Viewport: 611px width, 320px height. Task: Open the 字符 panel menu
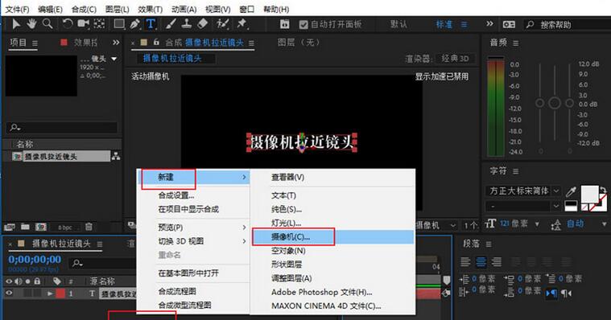pyautogui.click(x=515, y=171)
